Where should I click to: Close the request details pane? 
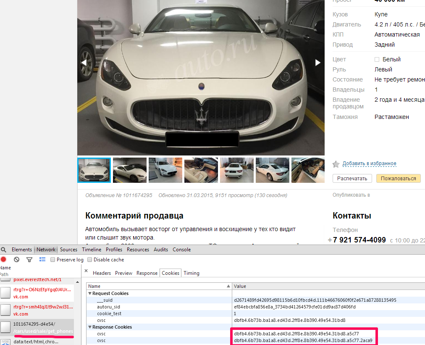[86, 271]
